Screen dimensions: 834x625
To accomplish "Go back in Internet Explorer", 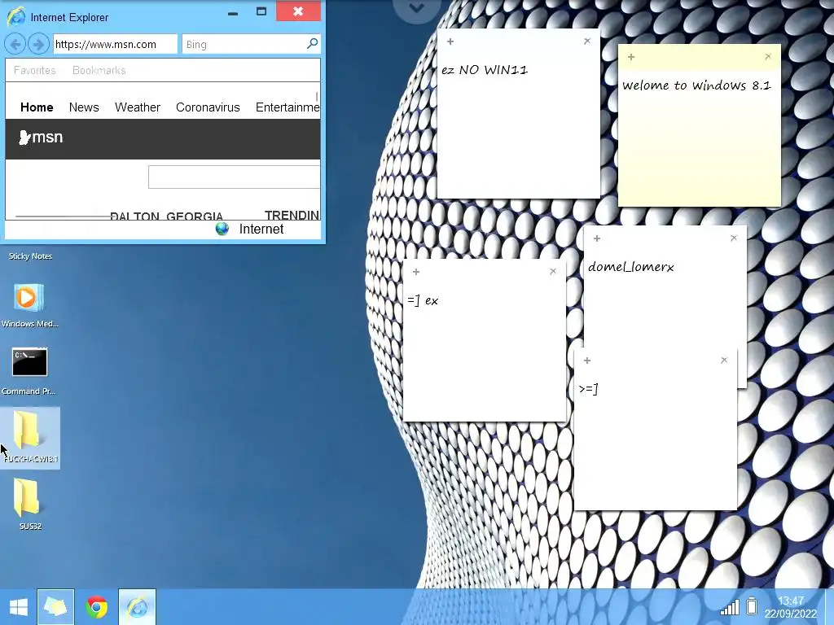I will click(x=15, y=44).
